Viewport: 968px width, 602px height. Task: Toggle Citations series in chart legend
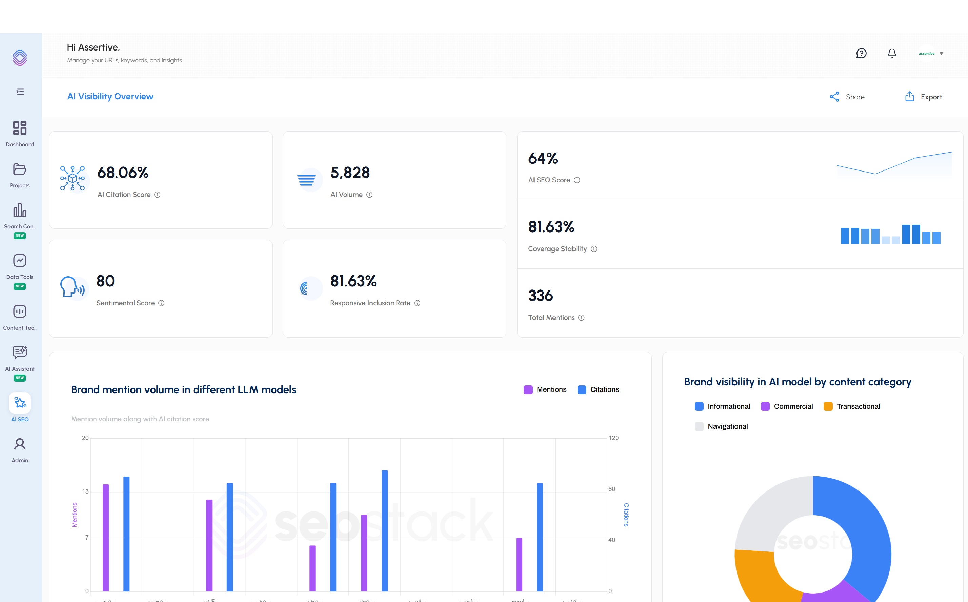point(598,390)
